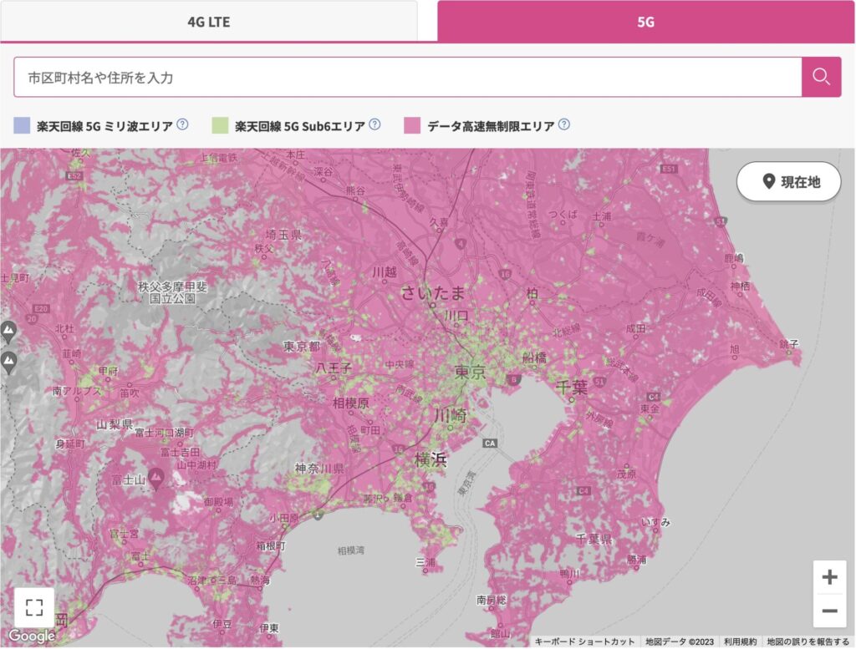The height and width of the screenshot is (649, 856).
Task: Click the データ高速無制限エリア legend text
Action: 491,126
